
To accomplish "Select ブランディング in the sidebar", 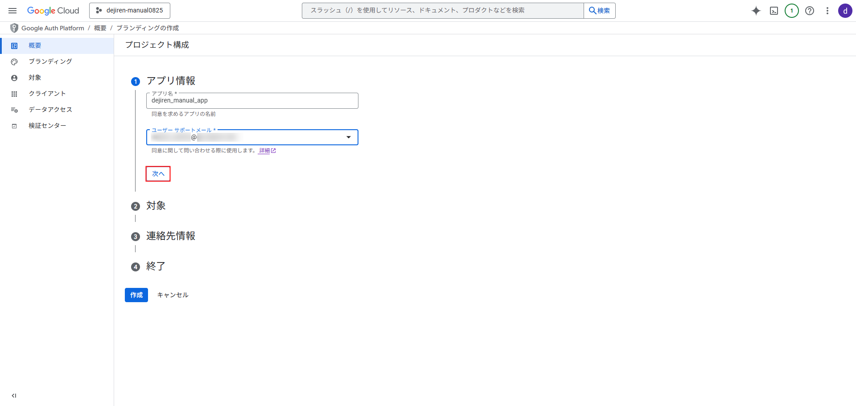I will coord(50,62).
